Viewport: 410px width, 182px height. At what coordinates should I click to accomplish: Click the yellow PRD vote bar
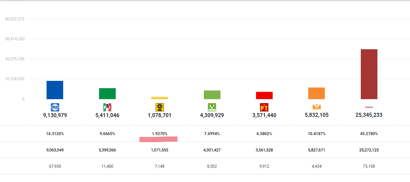[x=160, y=98]
